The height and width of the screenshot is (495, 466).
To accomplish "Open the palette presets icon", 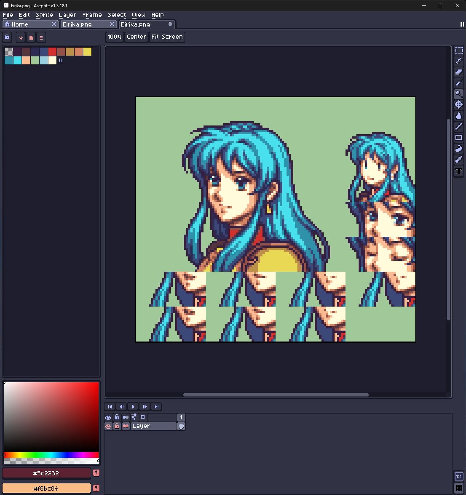I will (31, 37).
